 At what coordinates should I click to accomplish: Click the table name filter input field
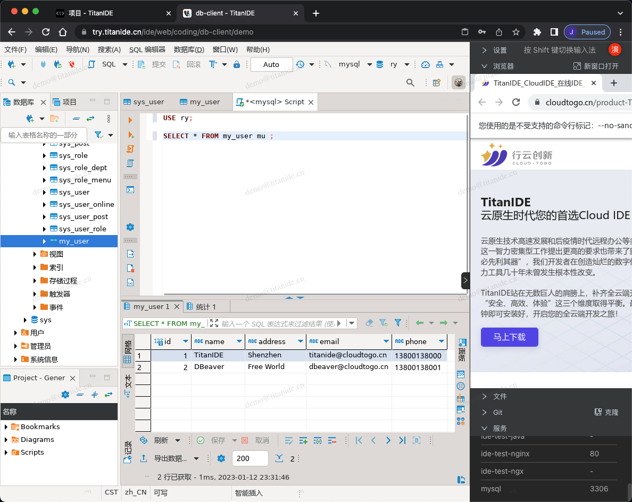[44, 135]
